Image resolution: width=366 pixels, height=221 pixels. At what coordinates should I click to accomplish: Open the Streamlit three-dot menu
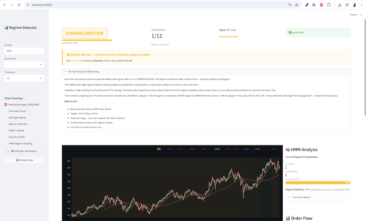point(361,15)
